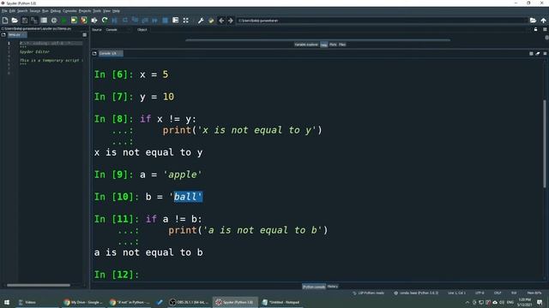Run cell and advance icon
The image size is (549, 308).
tap(84, 21)
